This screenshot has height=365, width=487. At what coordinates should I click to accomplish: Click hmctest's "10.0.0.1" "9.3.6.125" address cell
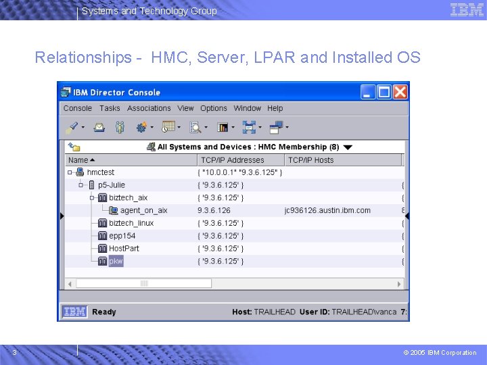[x=239, y=172]
